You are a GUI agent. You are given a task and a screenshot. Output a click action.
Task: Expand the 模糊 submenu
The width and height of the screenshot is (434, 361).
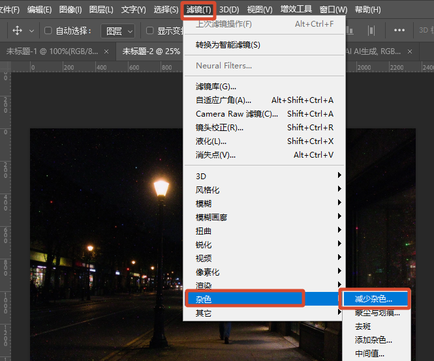(264, 203)
